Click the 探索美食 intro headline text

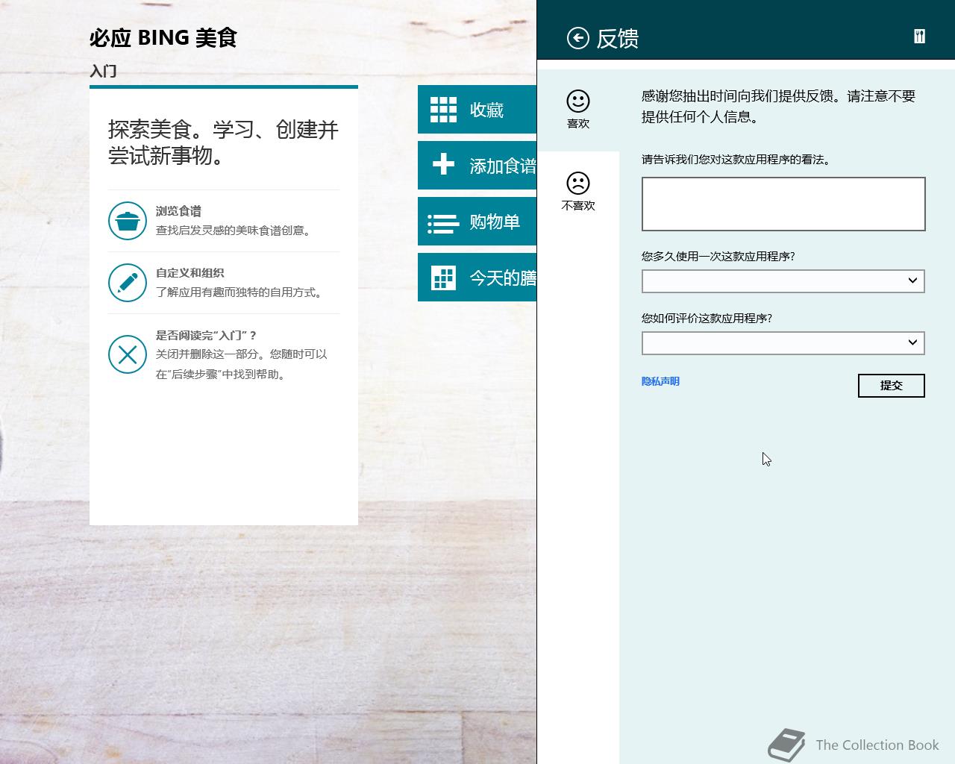(x=223, y=143)
